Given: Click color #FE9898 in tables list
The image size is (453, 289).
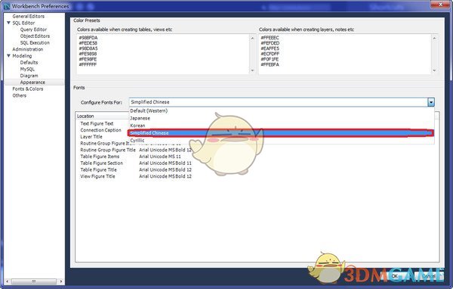Looking at the screenshot, I should [88, 54].
